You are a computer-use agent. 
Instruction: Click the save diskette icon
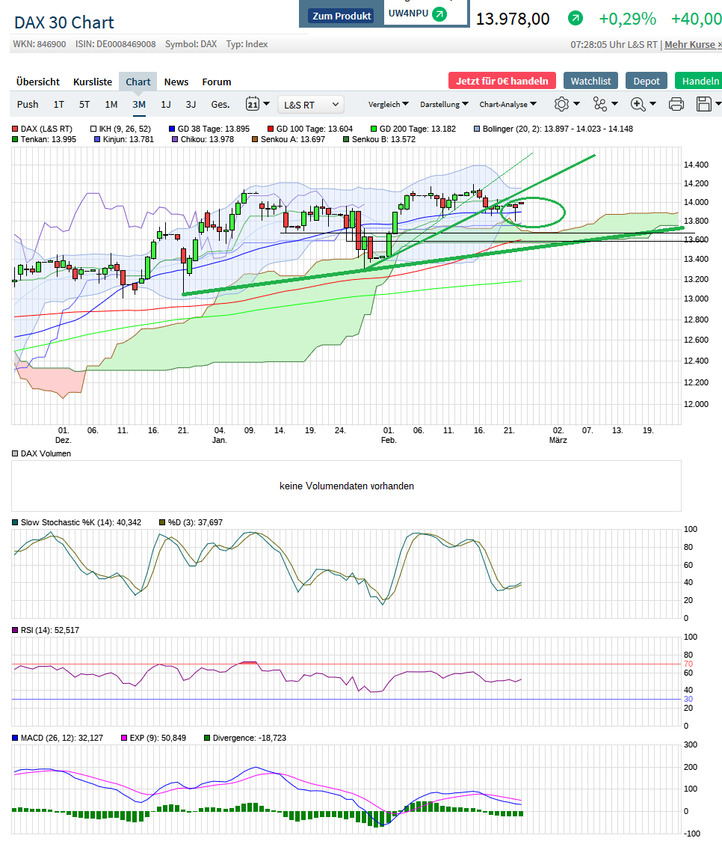(x=703, y=104)
